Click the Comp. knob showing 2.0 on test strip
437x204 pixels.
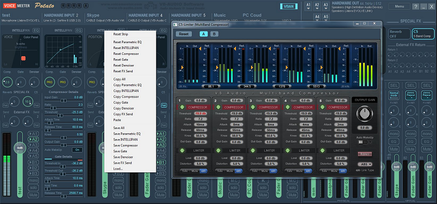[7, 82]
